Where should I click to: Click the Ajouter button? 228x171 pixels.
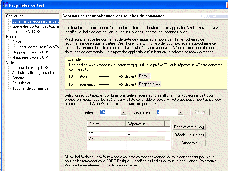click(x=200, y=112)
